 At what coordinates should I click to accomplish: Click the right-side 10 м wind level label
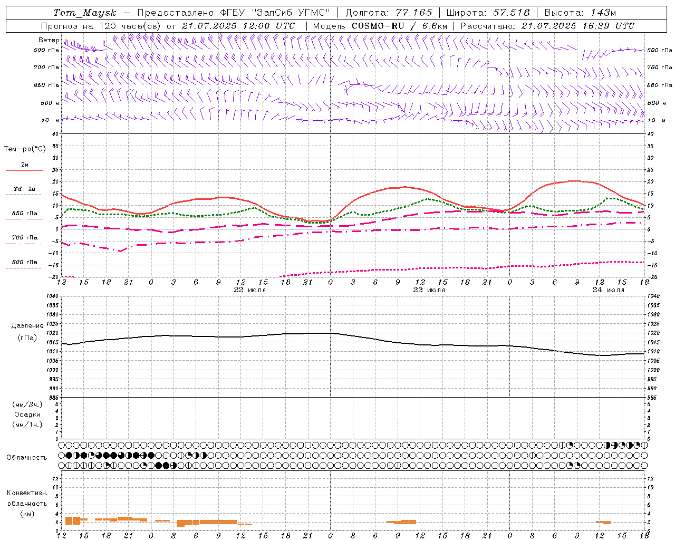656,120
